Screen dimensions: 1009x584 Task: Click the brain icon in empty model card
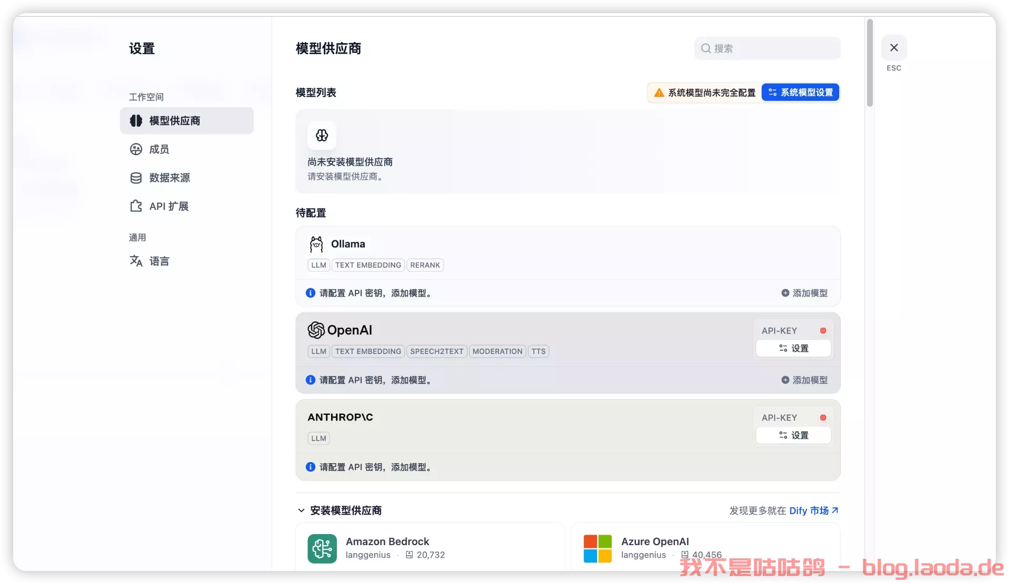point(322,135)
